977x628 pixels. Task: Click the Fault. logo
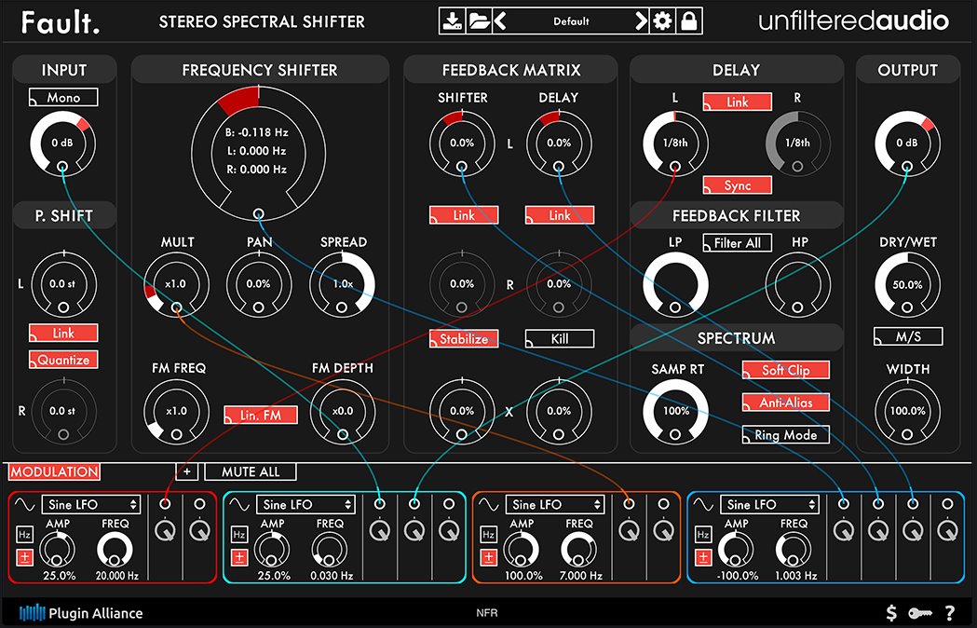pyautogui.click(x=61, y=22)
